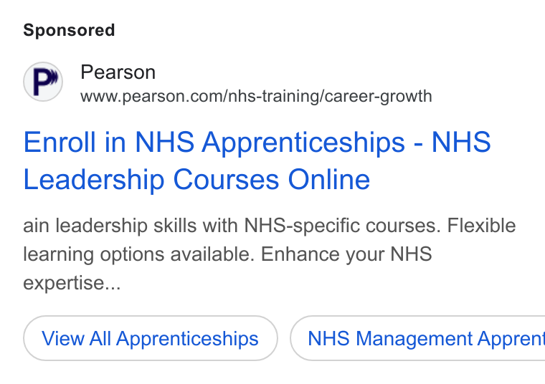Click the ad description starting with leadership skills
The image size is (545, 384).
270,254
